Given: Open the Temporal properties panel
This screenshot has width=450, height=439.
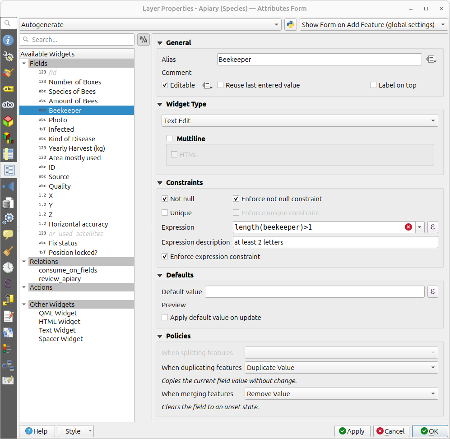Looking at the screenshot, I should point(8,267).
